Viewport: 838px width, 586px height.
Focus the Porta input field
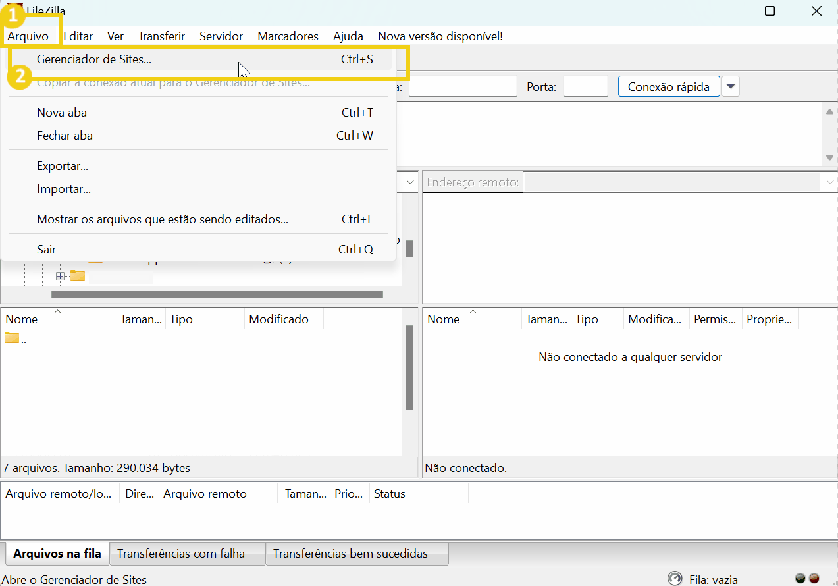click(x=585, y=87)
